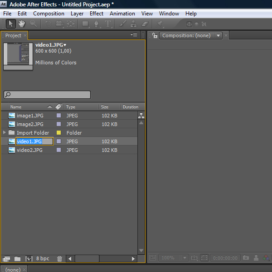Image resolution: width=272 pixels, height=272 pixels.
Task: Sort by Name column ascending arrow
Action: click(x=50, y=107)
